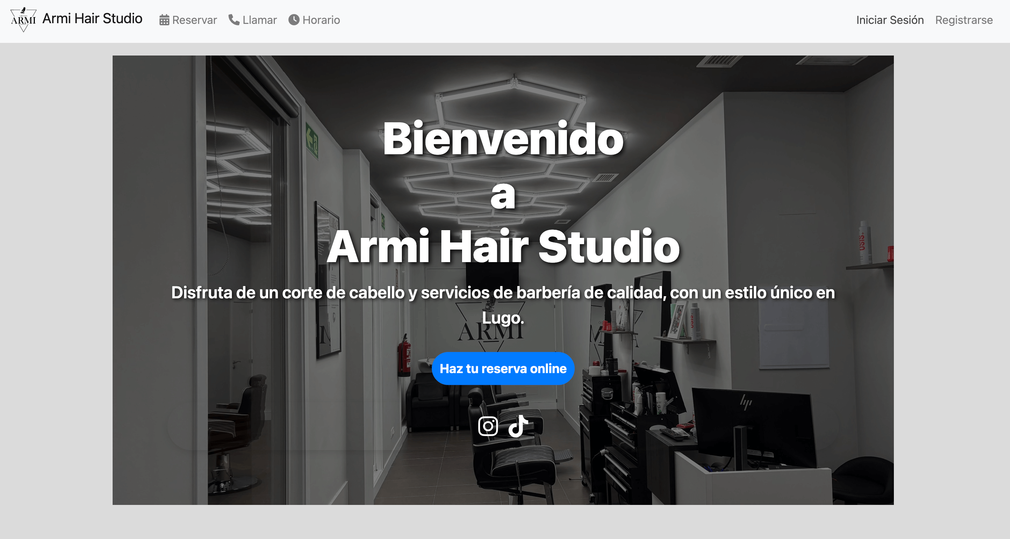
Task: Select the Llamar navigation link
Action: [259, 20]
